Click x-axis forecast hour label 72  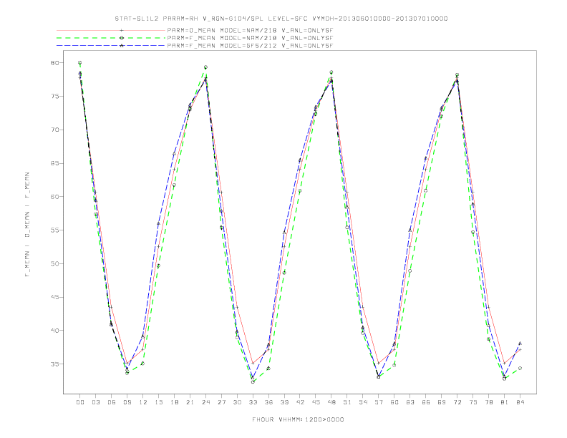(457, 402)
